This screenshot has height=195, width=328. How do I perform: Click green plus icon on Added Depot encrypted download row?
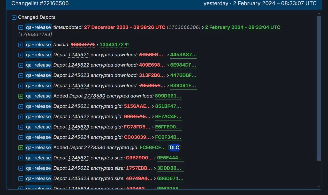pyautogui.click(x=21, y=96)
